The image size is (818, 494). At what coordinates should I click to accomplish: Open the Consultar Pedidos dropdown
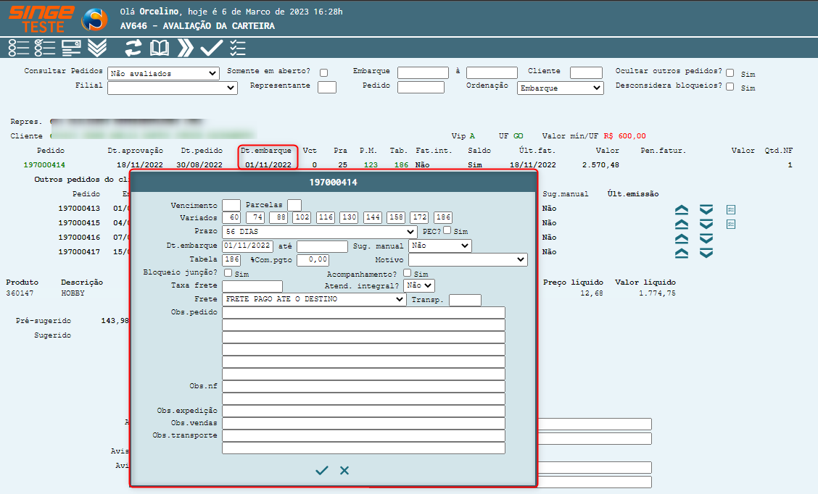163,73
